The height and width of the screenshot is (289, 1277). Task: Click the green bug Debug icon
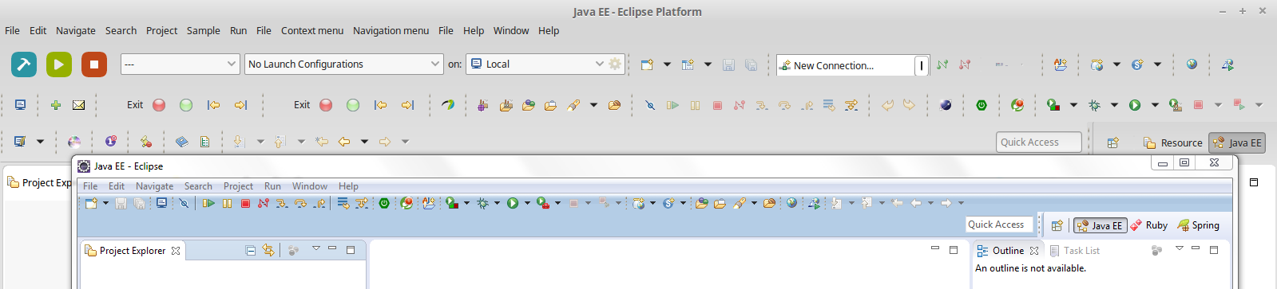(x=1094, y=105)
